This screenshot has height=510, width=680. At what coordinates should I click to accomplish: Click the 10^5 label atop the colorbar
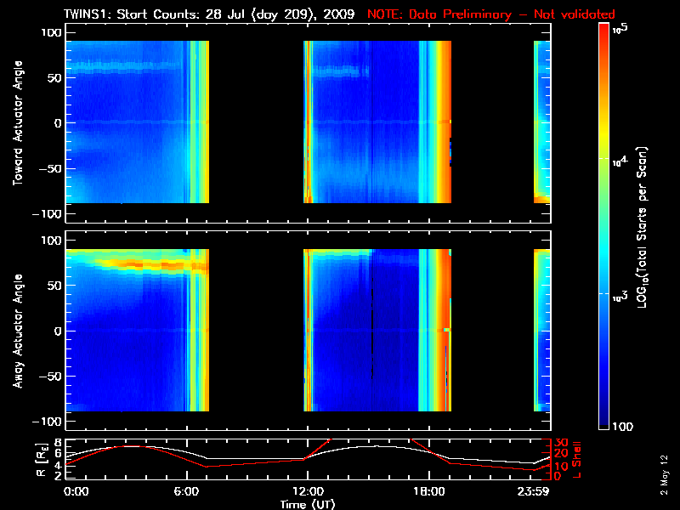620,29
